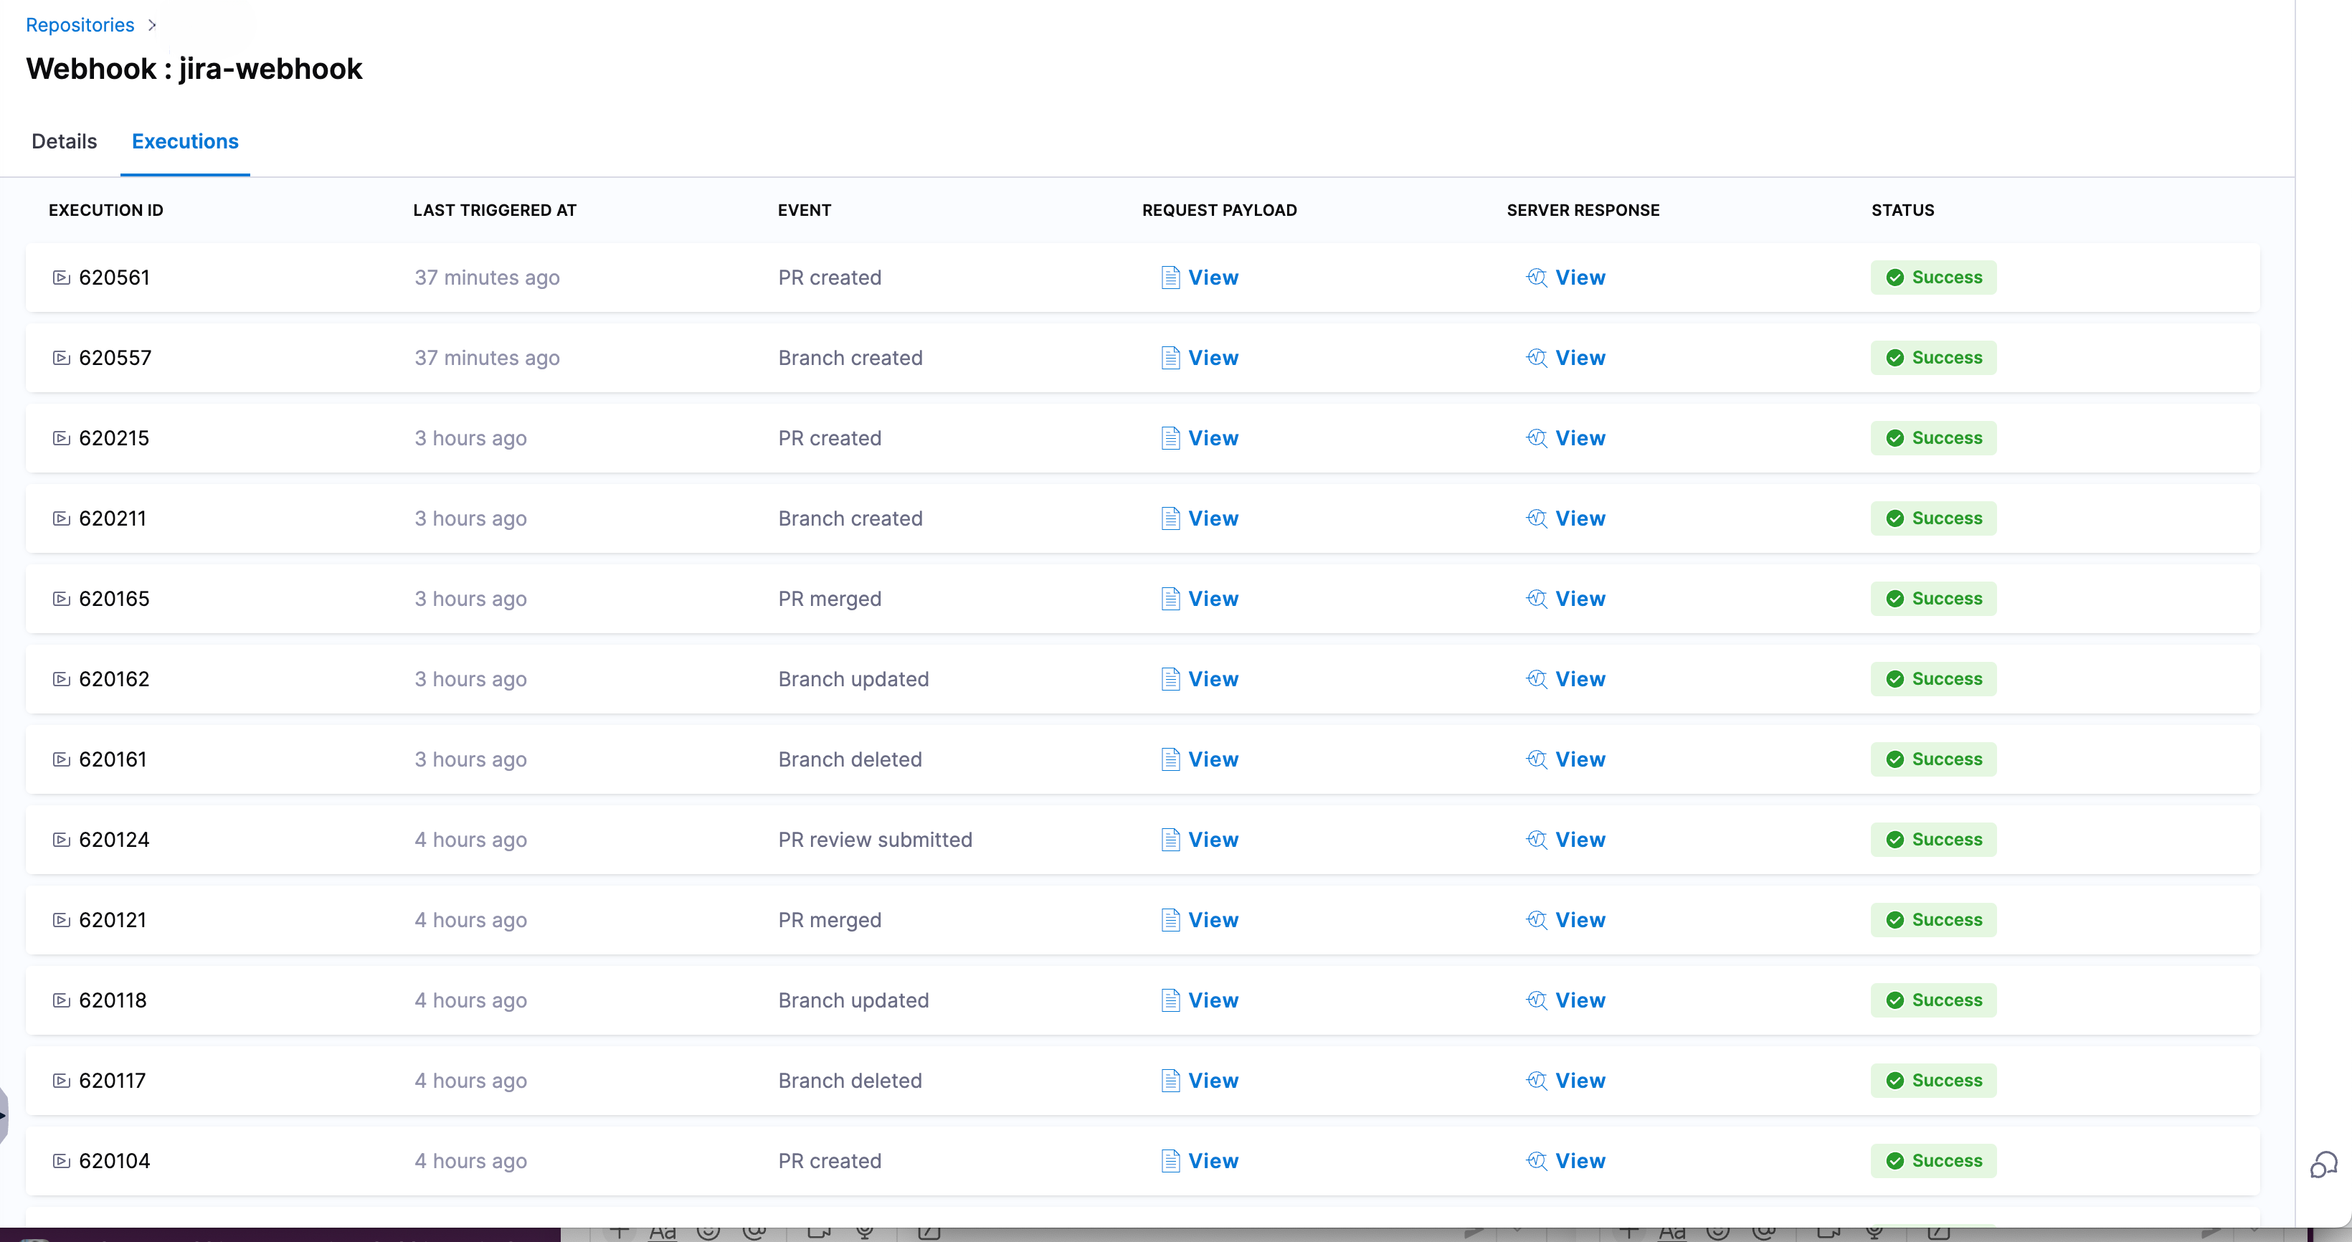Open the help chat headset icon
Image resolution: width=2352 pixels, height=1242 pixels.
2323,1165
